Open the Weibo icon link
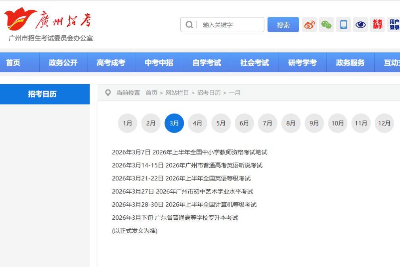 point(309,25)
